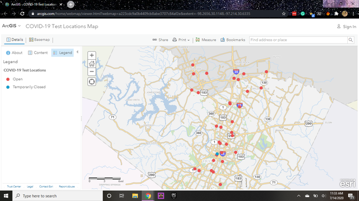The height and width of the screenshot is (201, 359).
Task: Go forward in browser
Action: tap(13, 13)
